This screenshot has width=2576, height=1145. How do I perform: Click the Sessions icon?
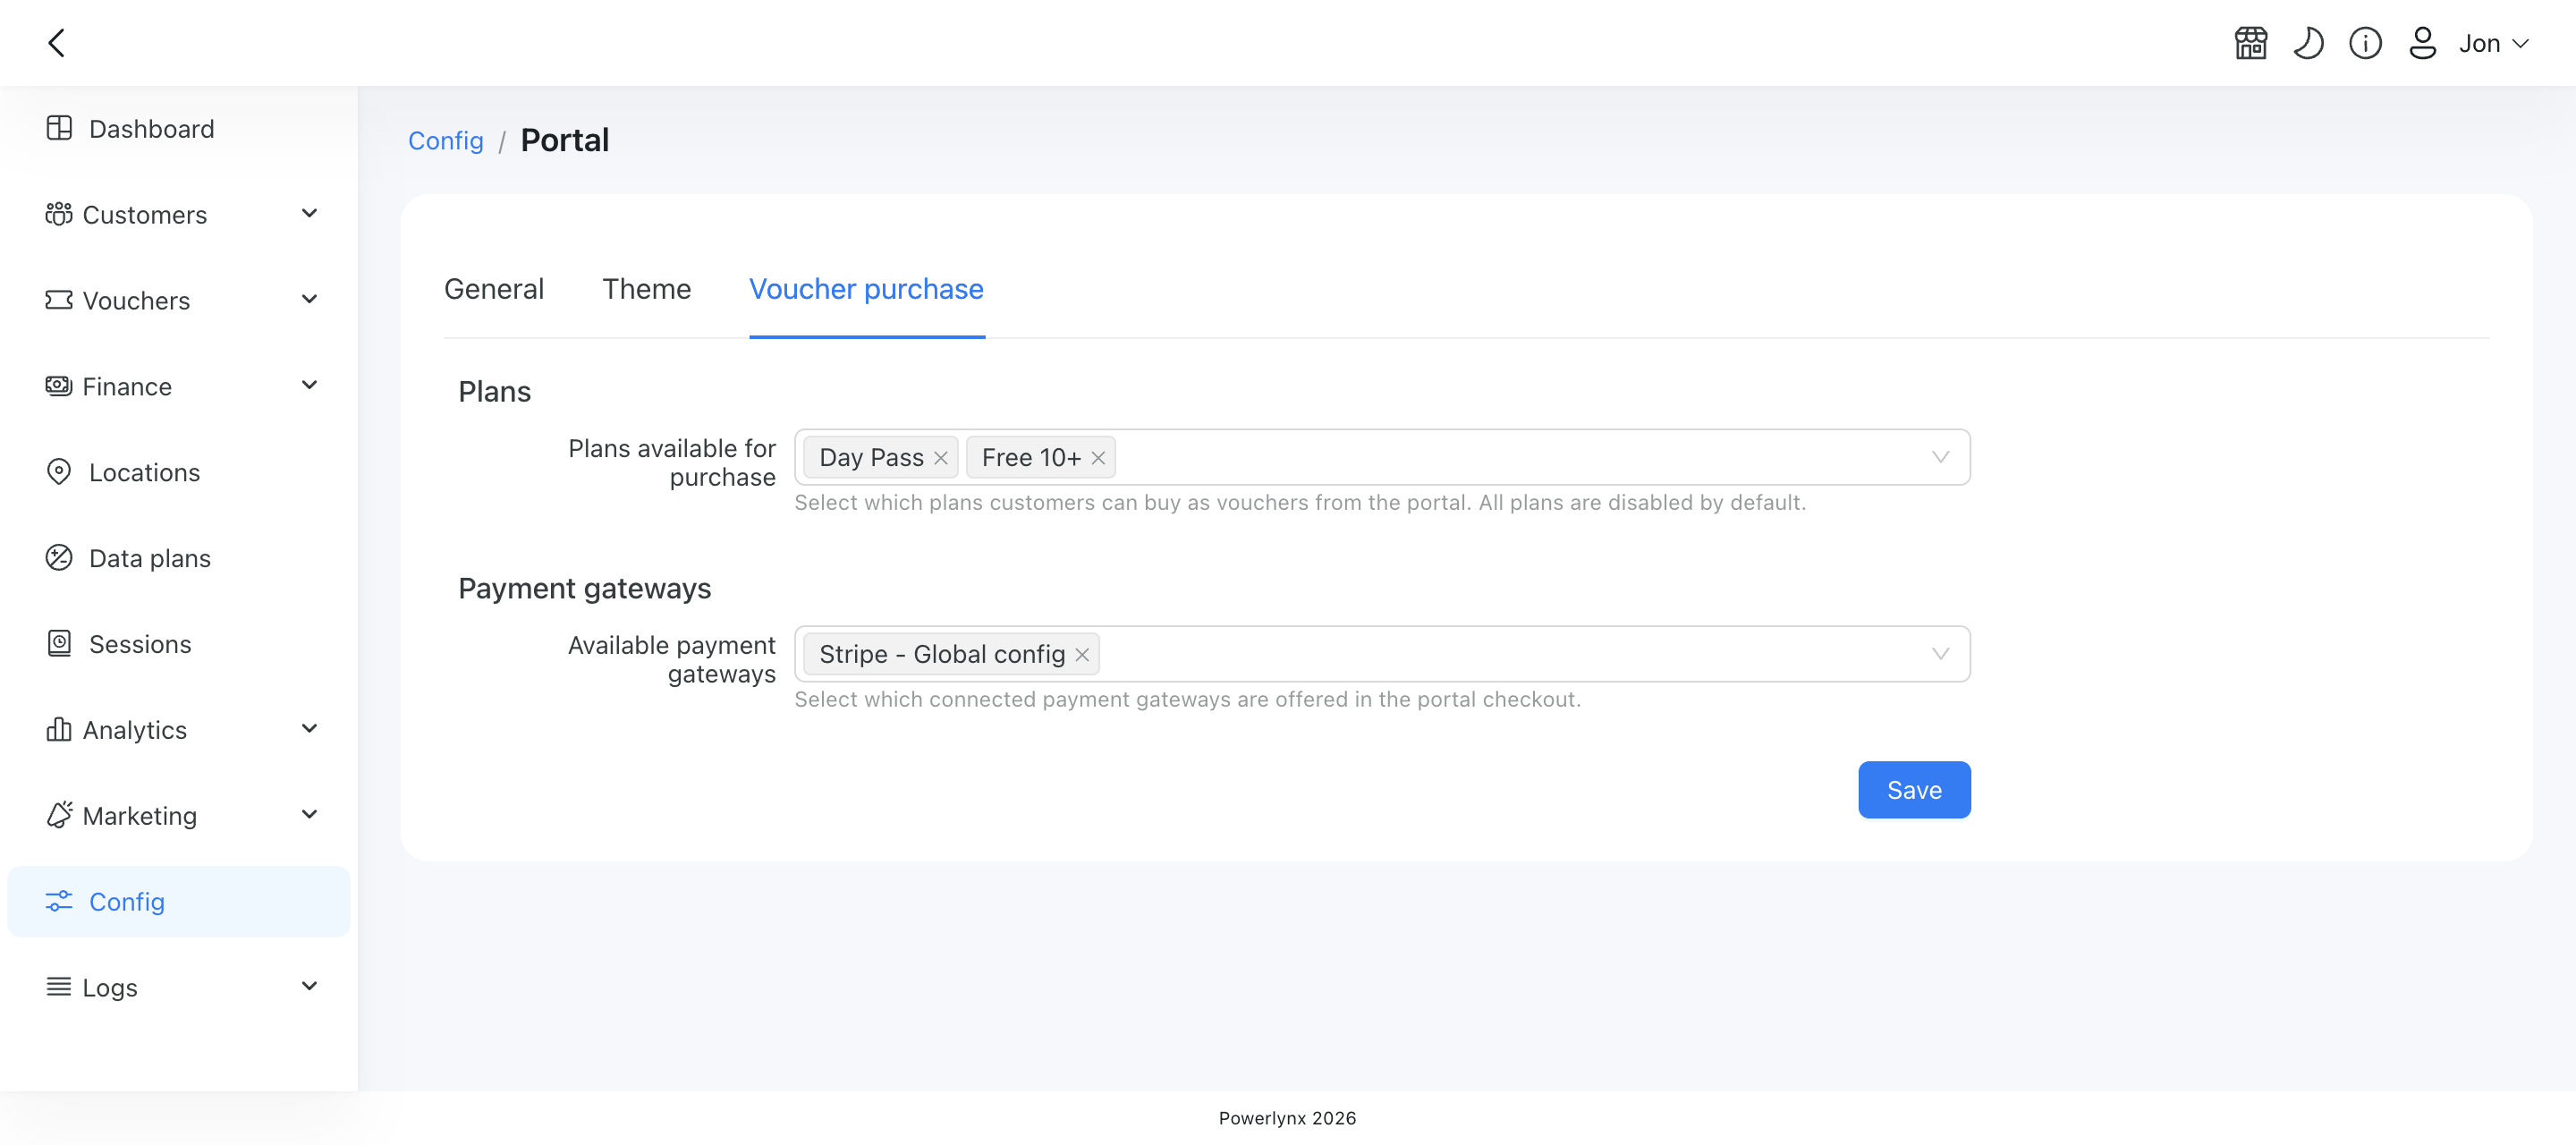tap(59, 644)
